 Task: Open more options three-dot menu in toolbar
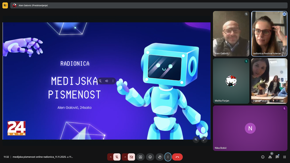coord(168,157)
